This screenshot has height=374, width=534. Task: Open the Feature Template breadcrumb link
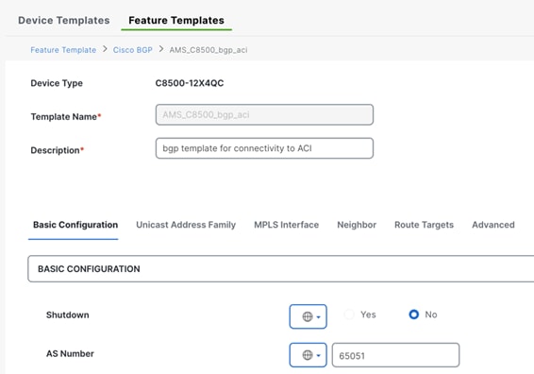pyautogui.click(x=63, y=50)
